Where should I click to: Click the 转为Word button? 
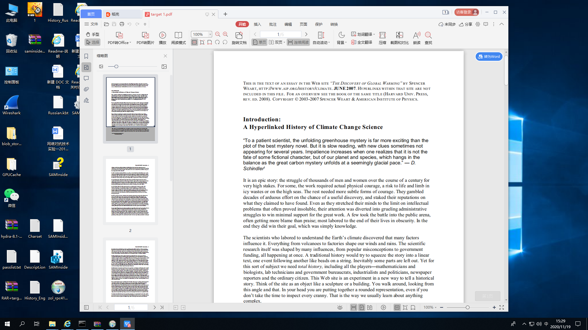click(489, 57)
